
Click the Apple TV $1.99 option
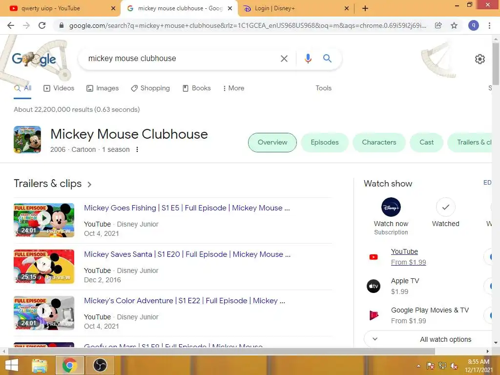[x=405, y=286]
